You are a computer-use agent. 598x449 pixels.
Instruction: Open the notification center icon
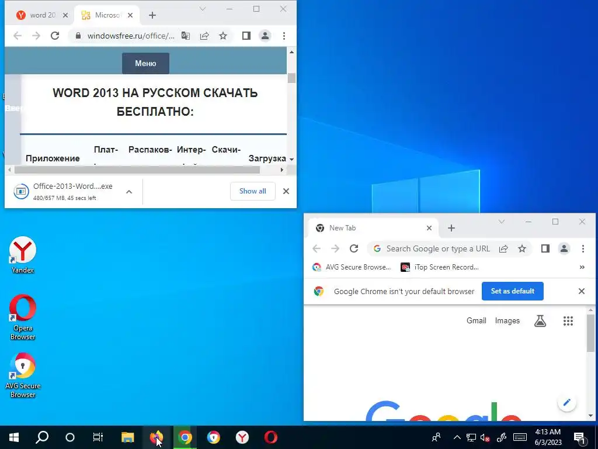click(x=579, y=437)
